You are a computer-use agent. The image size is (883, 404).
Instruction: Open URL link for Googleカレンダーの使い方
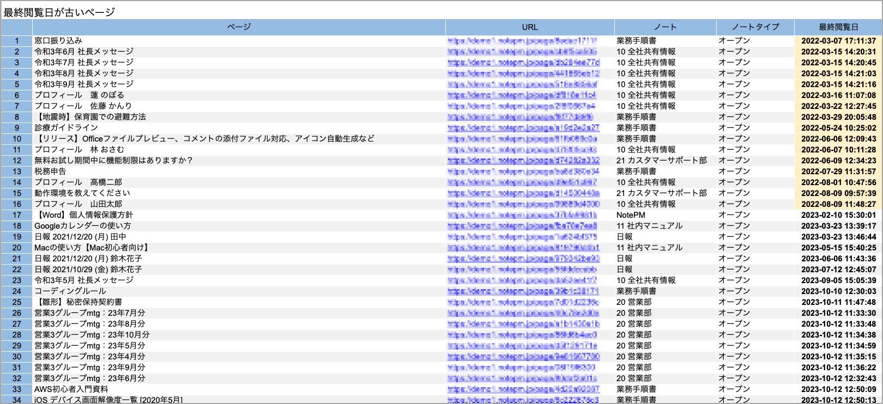tap(522, 226)
